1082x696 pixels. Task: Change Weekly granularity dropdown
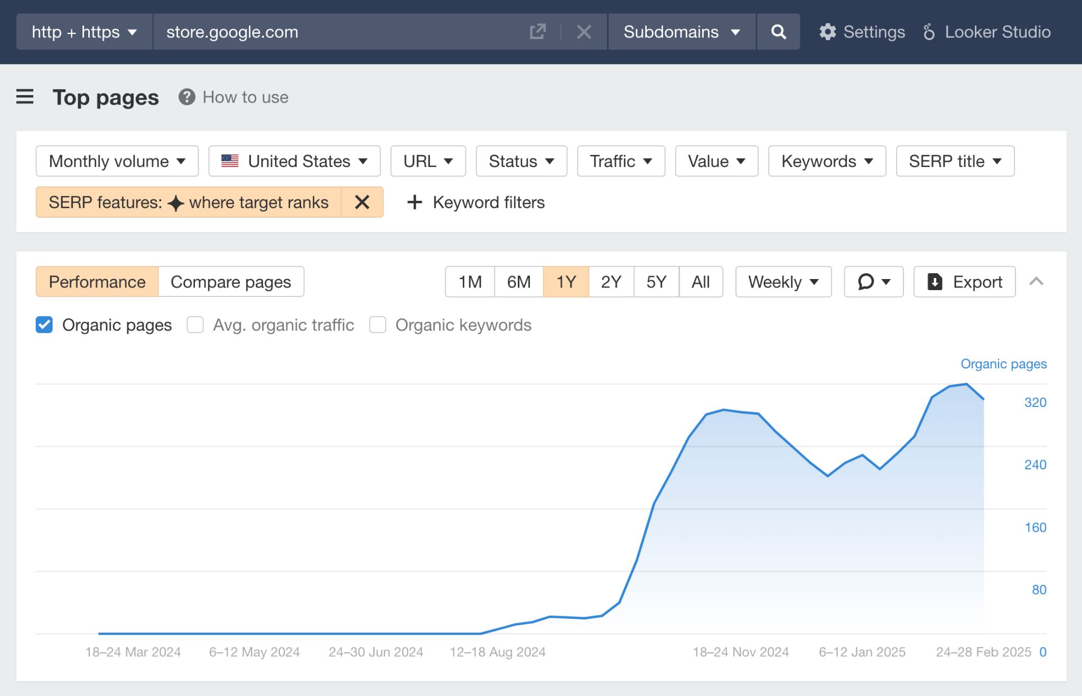point(782,282)
